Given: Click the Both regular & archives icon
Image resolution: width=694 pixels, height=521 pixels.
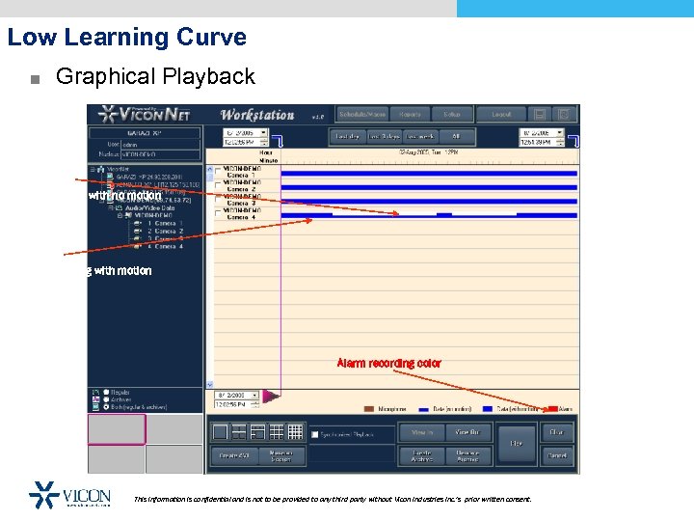Looking at the screenshot, I should [95, 407].
